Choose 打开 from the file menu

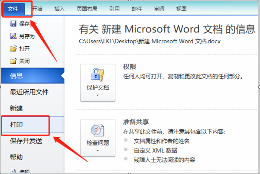[x=24, y=48]
